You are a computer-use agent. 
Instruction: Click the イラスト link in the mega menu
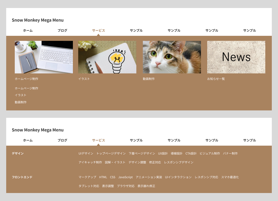[20, 95]
